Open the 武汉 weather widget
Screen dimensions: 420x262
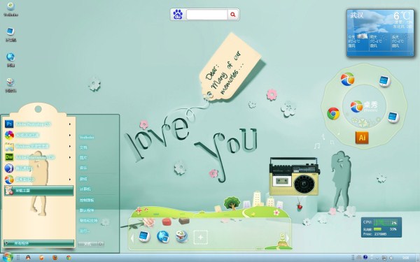380,33
